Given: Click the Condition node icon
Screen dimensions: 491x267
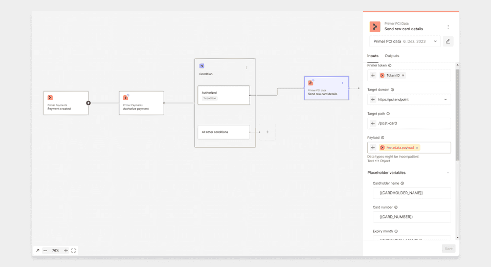Looking at the screenshot, I should coord(202,66).
